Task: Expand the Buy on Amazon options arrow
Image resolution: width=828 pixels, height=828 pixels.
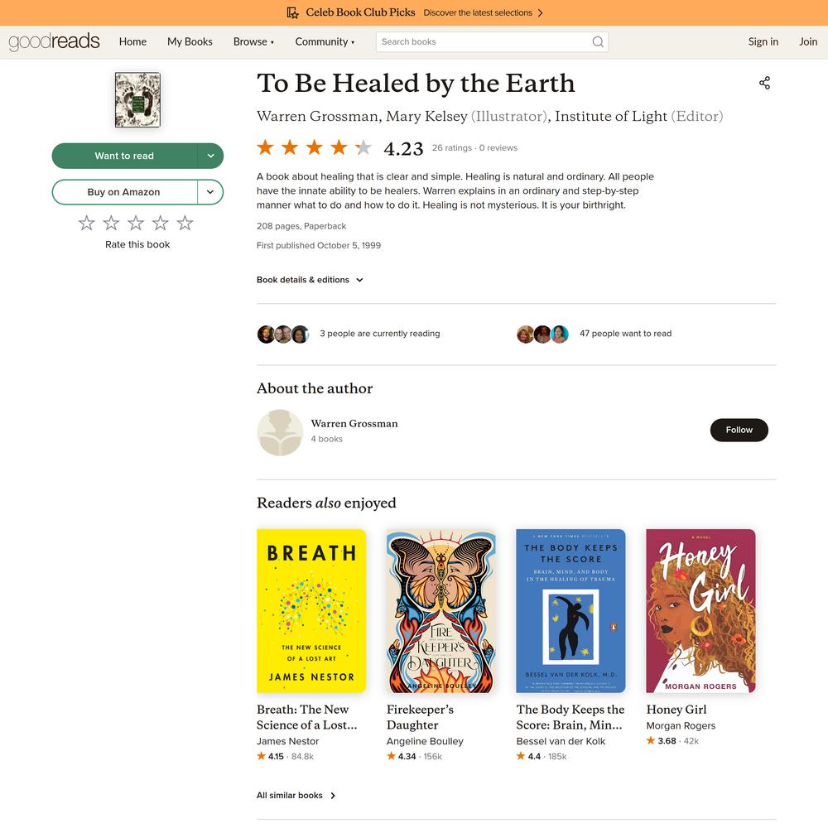Action: coord(210,192)
